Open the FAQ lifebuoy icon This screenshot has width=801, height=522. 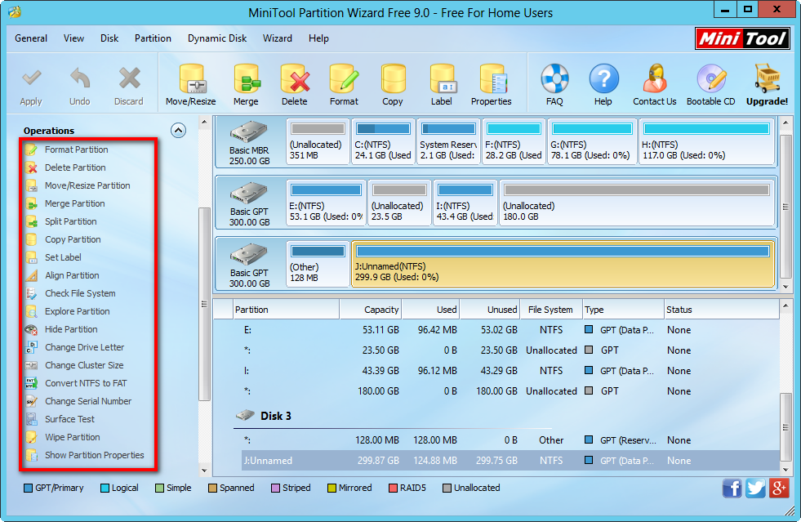coord(554,78)
